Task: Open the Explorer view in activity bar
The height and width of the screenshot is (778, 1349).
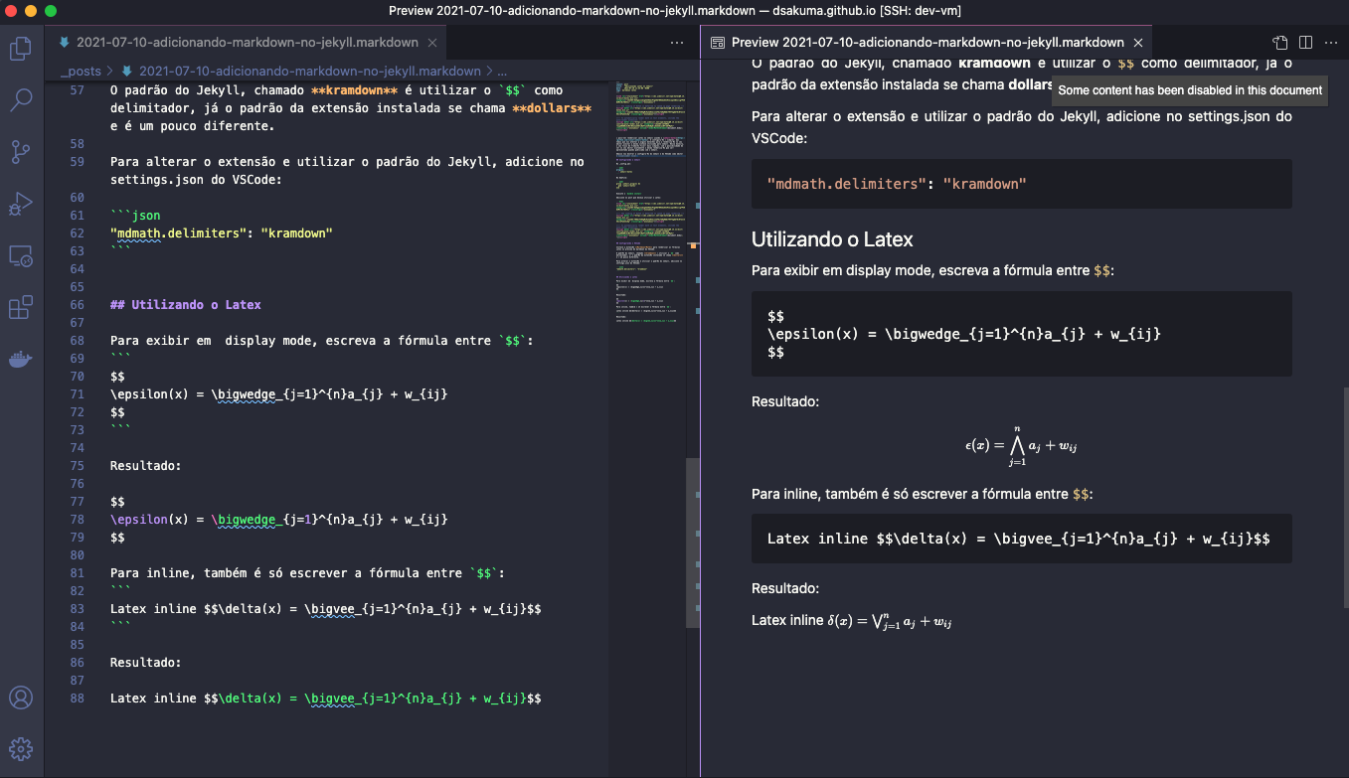Action: coord(21,47)
